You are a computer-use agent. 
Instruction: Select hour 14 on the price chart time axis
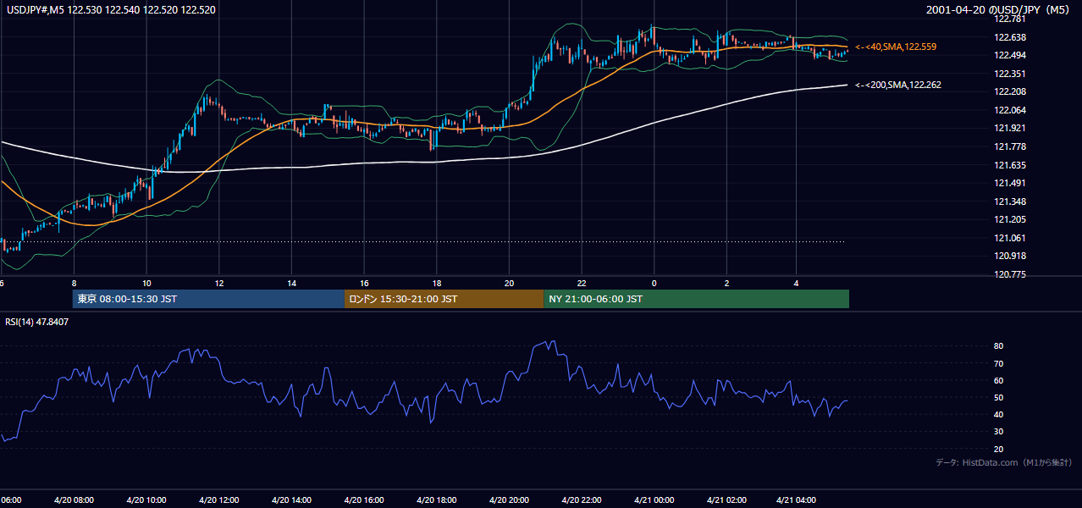click(291, 283)
